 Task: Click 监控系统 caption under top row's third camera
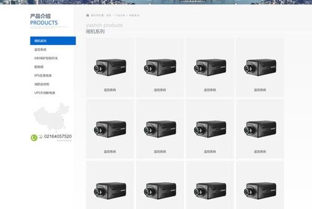(x=210, y=90)
